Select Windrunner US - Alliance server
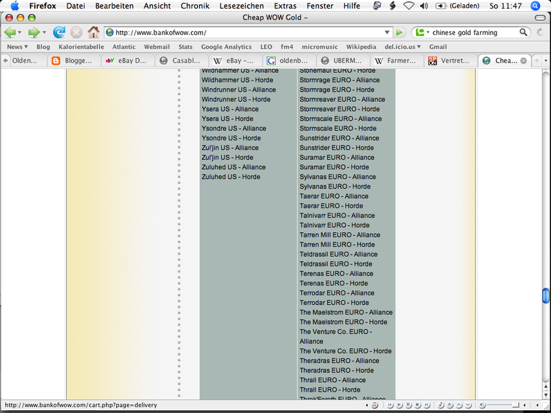The image size is (551, 413). click(x=238, y=90)
